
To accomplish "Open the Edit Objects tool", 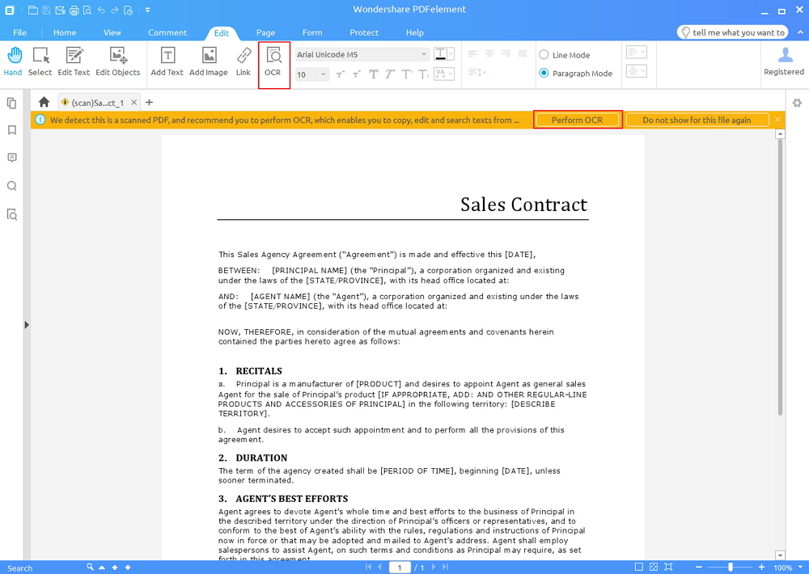I will point(118,62).
